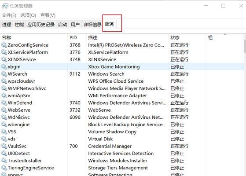Click the gear icon beside TrustedInstaller

tap(4, 161)
